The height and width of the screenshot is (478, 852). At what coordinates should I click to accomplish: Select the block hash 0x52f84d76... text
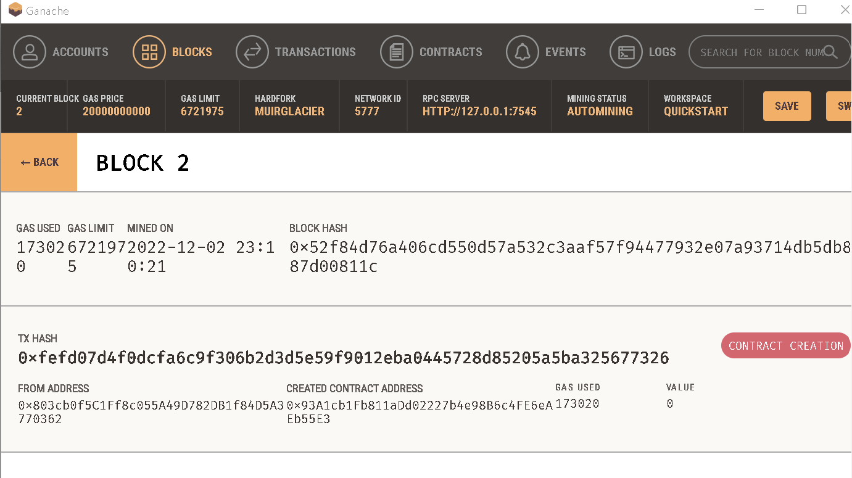(x=570, y=257)
